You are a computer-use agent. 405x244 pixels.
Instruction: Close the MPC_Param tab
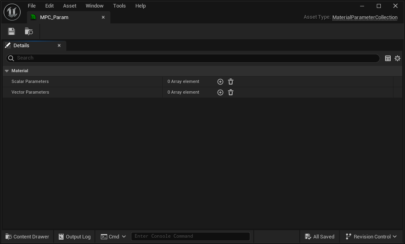(x=103, y=17)
